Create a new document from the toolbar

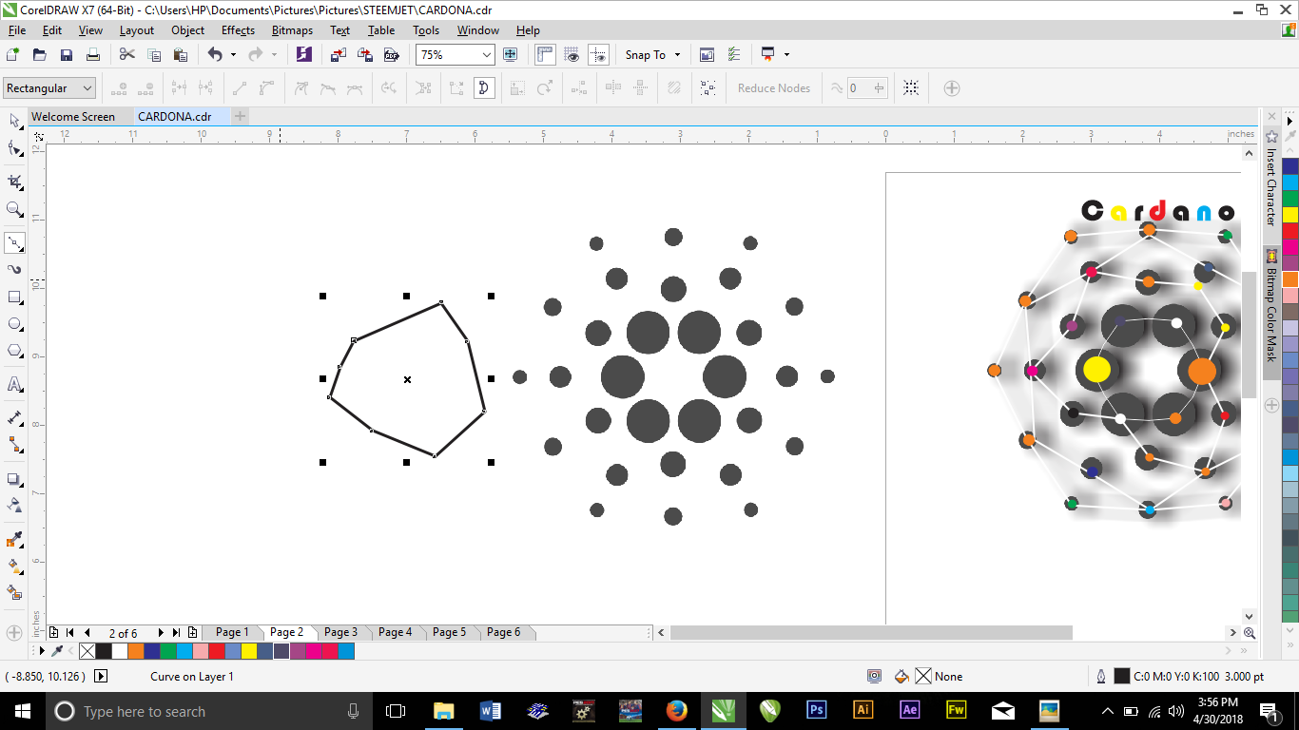pyautogui.click(x=13, y=55)
